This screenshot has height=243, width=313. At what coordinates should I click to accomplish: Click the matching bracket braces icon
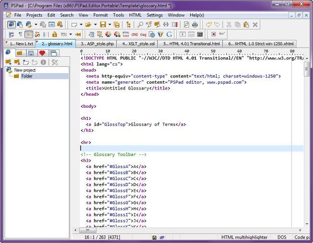(x=166, y=25)
